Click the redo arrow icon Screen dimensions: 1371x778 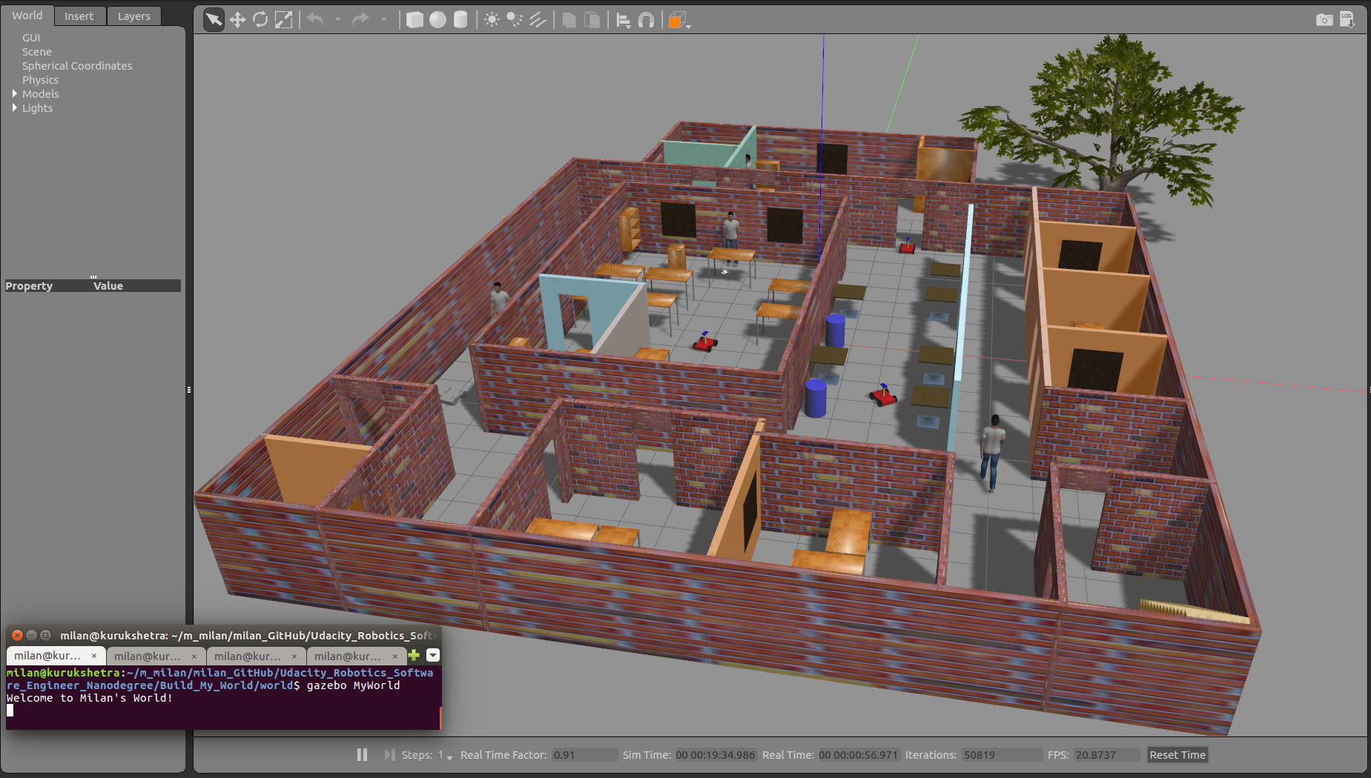[360, 19]
